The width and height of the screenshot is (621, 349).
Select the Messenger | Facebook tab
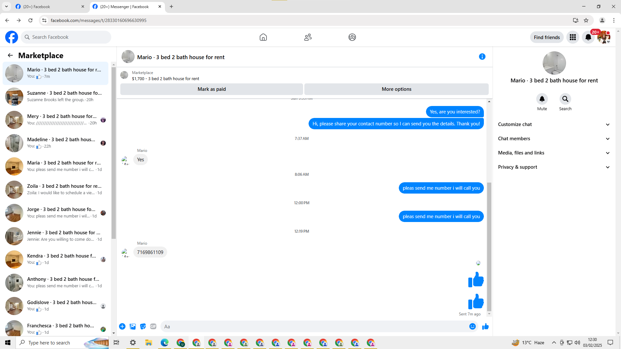127,6
